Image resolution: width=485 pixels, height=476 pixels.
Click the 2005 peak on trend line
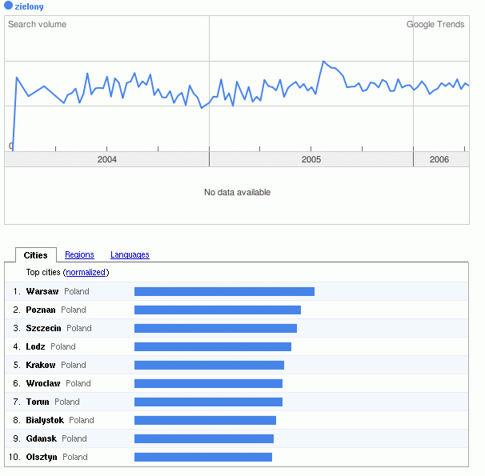click(x=323, y=62)
